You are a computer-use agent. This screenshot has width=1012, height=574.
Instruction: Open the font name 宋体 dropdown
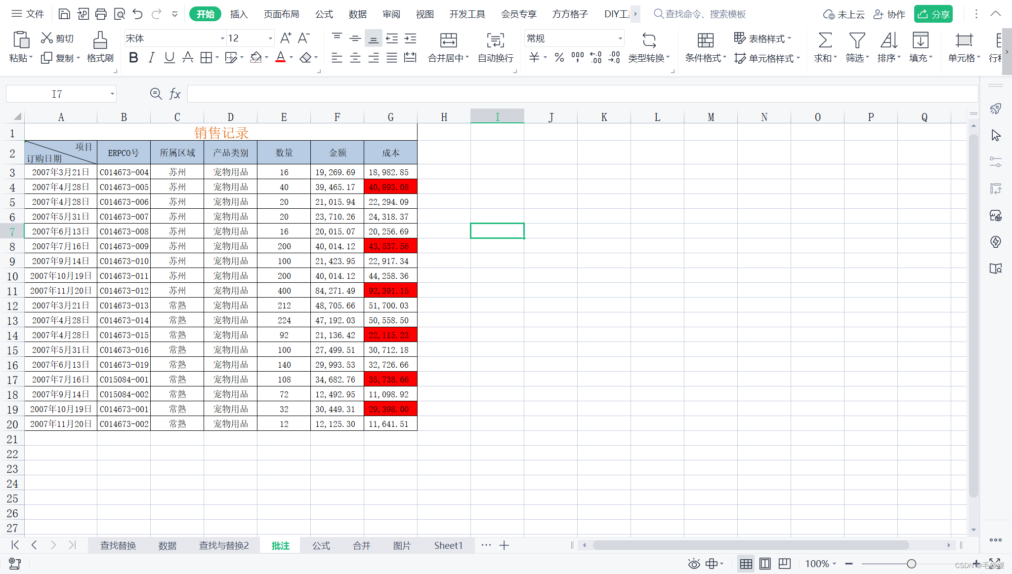(222, 38)
